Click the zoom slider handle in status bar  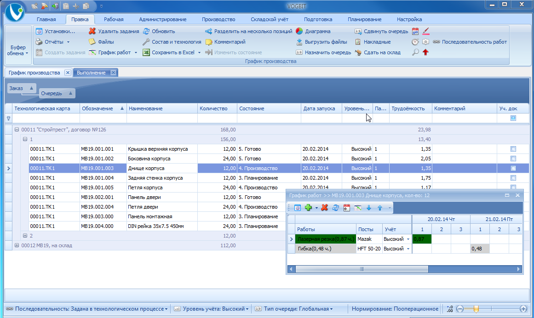tap(476, 309)
